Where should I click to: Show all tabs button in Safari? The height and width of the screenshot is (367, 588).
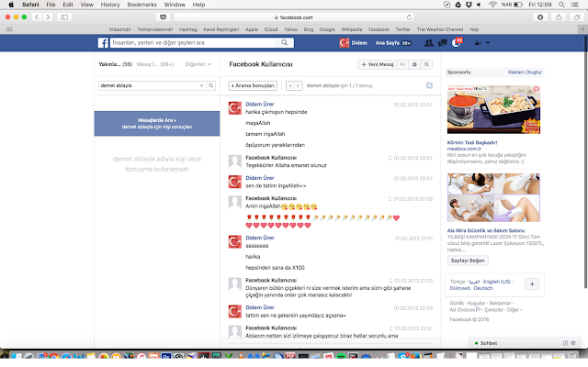pyautogui.click(x=577, y=17)
